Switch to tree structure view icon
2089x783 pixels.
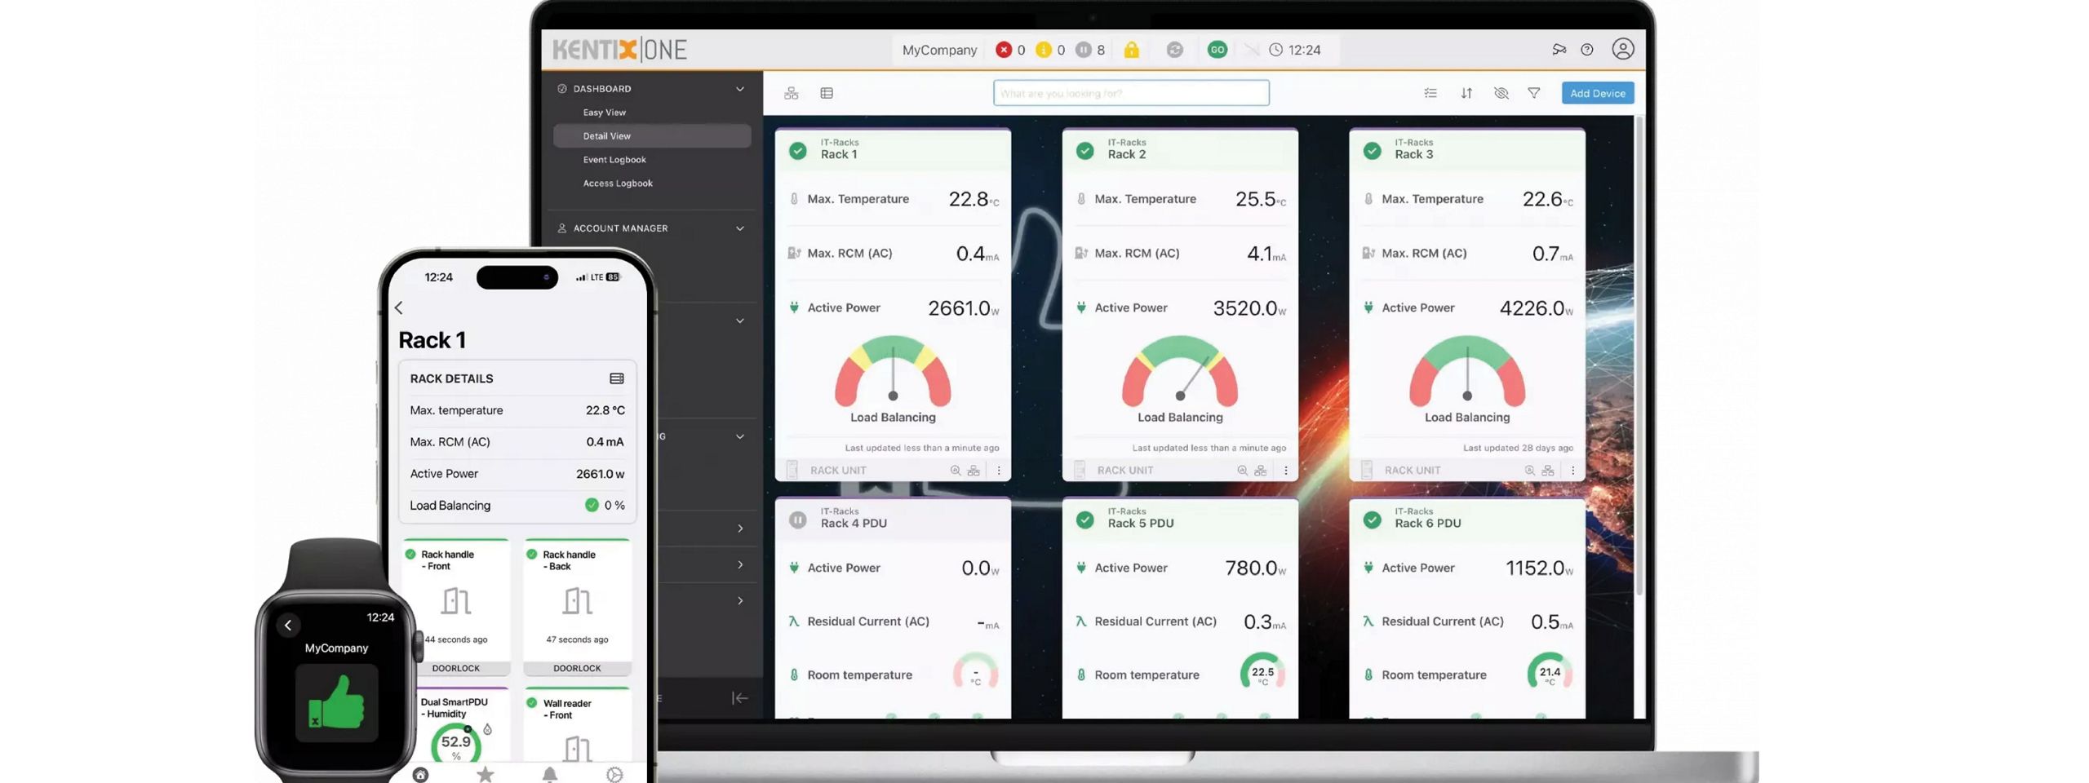click(x=791, y=93)
